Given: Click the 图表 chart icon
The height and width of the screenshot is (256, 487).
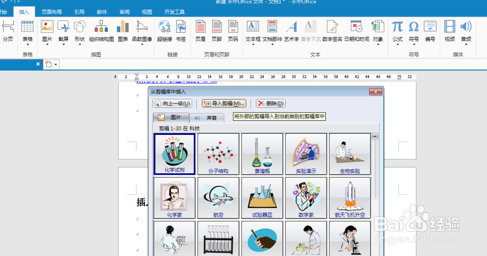Looking at the screenshot, I should pos(123,31).
